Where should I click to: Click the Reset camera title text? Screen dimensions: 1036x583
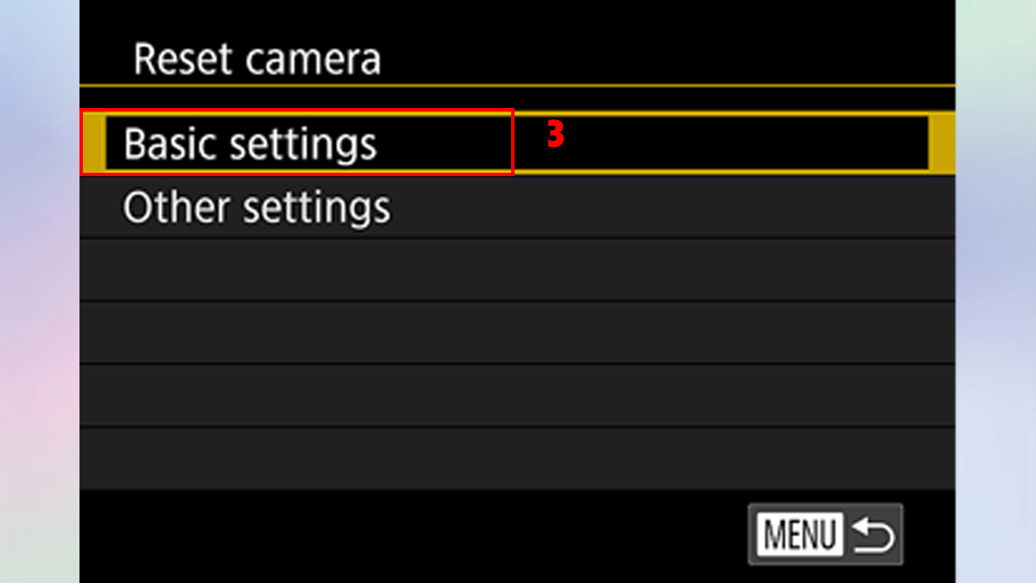point(257,60)
